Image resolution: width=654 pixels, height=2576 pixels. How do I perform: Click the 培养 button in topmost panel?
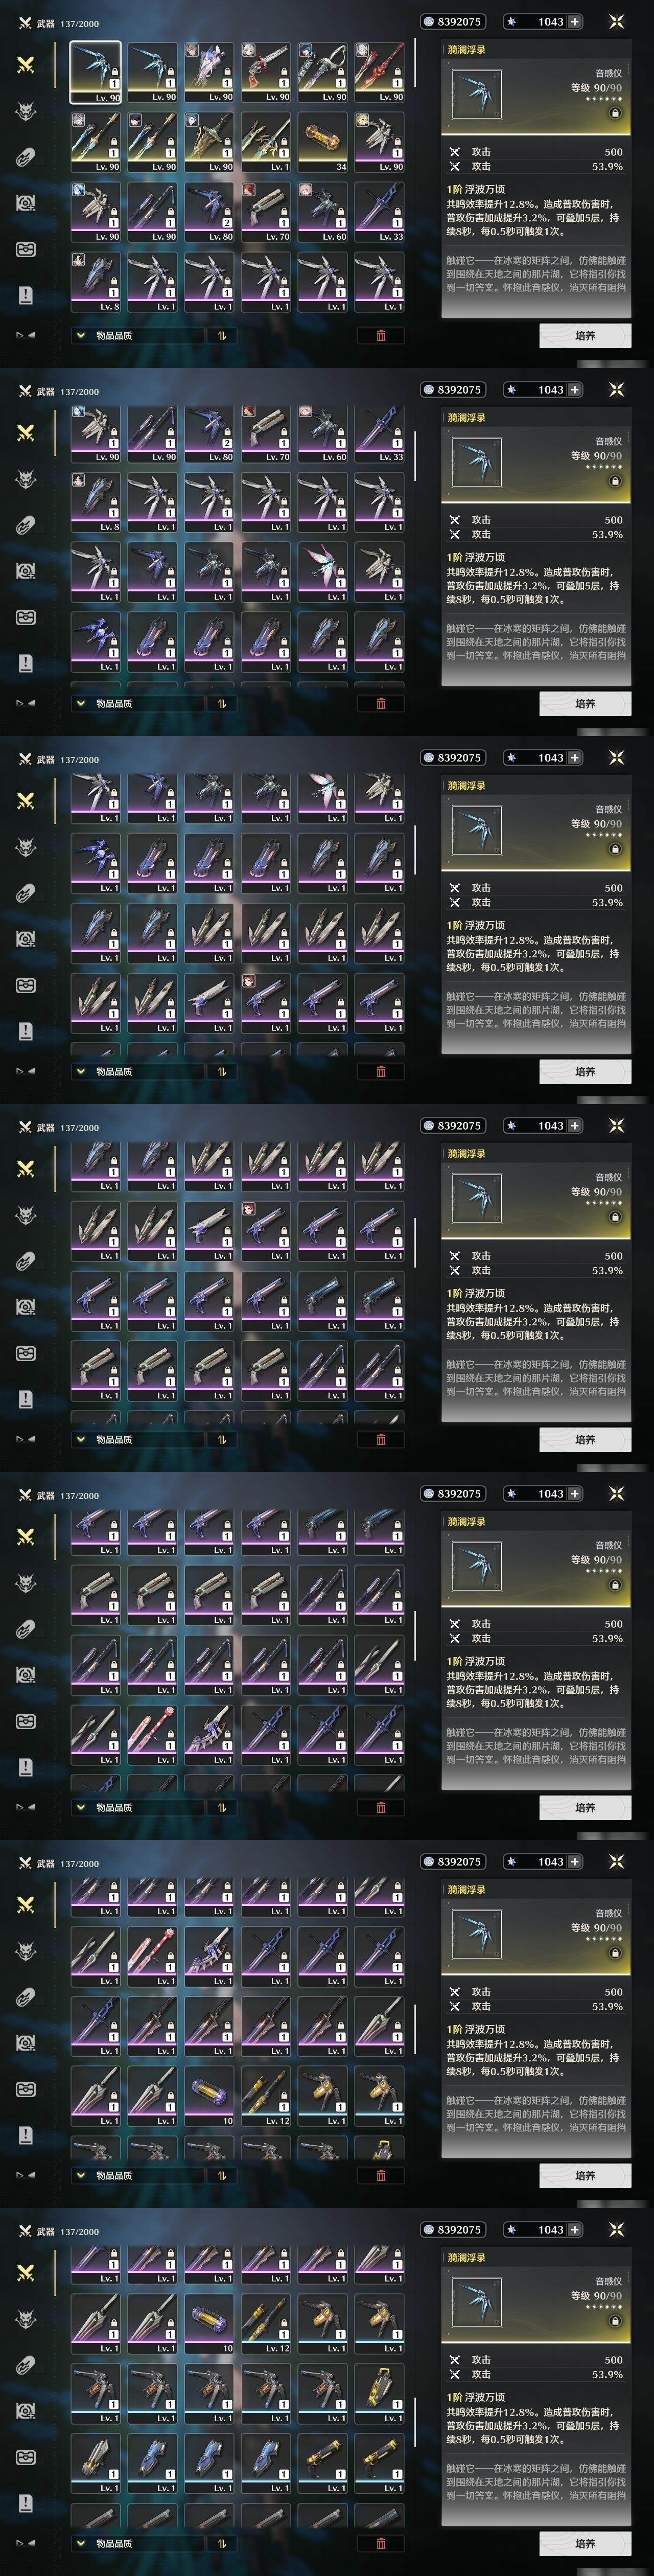click(585, 335)
